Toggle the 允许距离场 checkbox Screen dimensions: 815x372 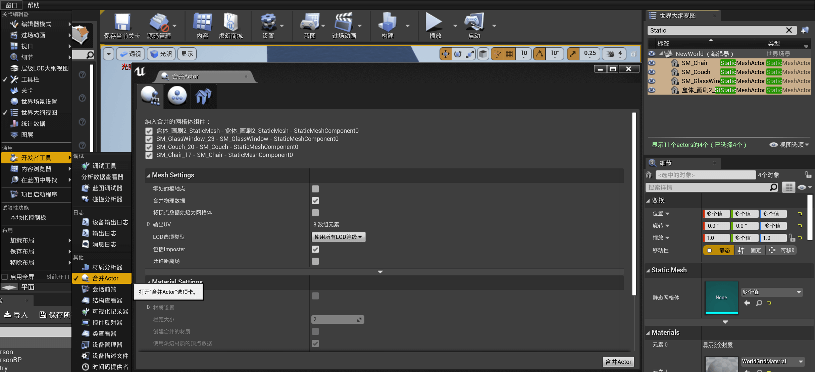(315, 261)
